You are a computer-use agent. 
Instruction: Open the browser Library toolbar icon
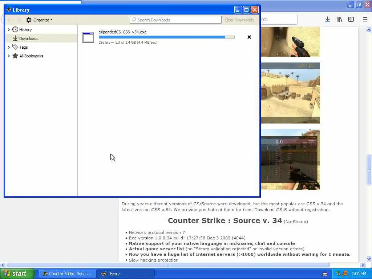click(x=339, y=20)
